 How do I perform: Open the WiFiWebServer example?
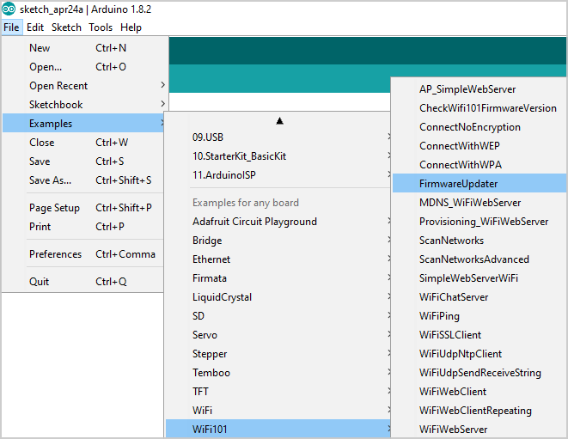479,429
